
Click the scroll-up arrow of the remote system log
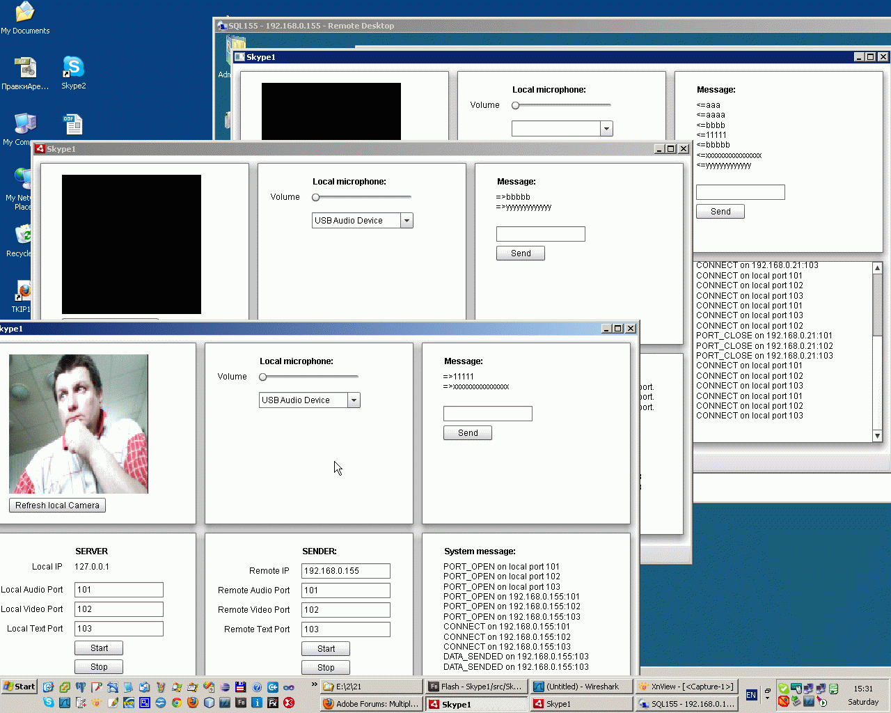click(877, 268)
